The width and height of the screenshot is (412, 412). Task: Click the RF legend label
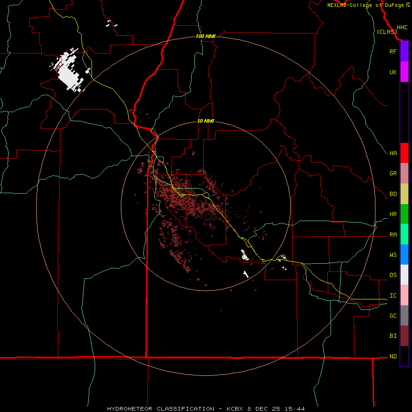[393, 51]
